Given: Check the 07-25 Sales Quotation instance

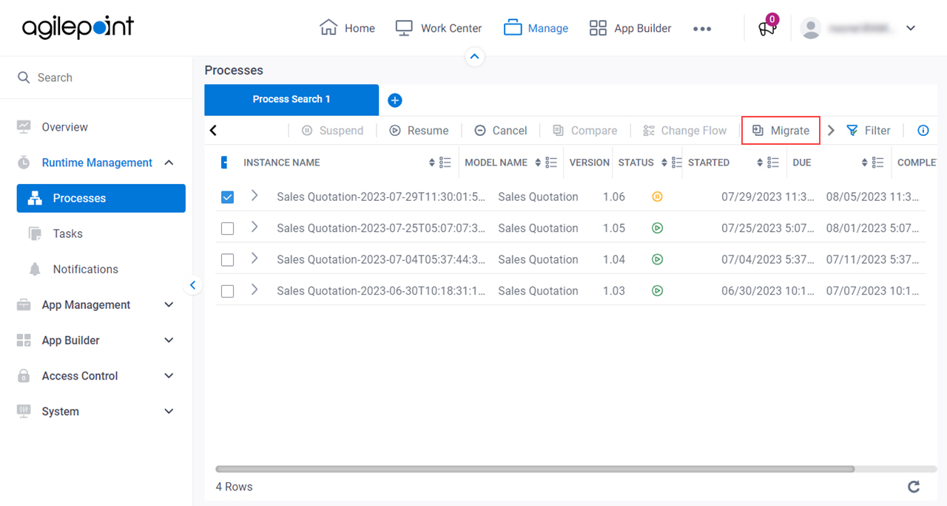Looking at the screenshot, I should point(227,229).
